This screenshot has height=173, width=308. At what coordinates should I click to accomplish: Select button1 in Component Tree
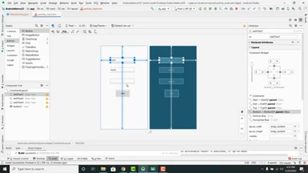[17, 107]
